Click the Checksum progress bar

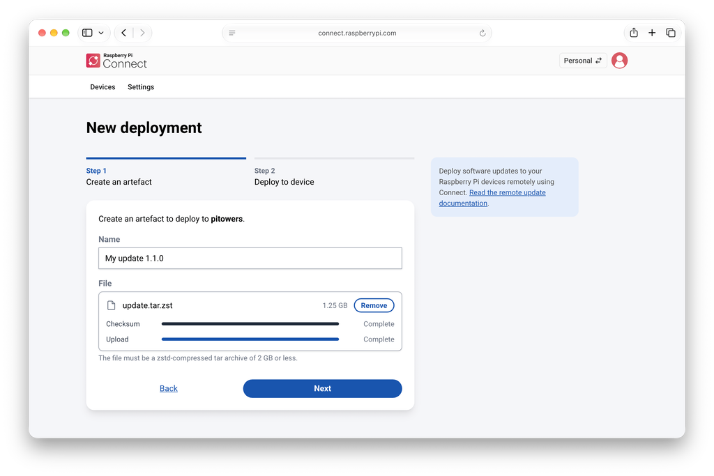tap(250, 324)
